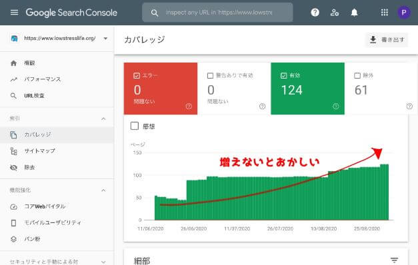
Task: Click the download icon on export button
Action: click(373, 40)
